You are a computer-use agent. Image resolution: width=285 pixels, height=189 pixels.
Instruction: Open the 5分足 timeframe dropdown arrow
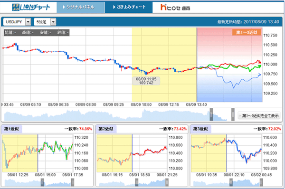tap(53, 22)
